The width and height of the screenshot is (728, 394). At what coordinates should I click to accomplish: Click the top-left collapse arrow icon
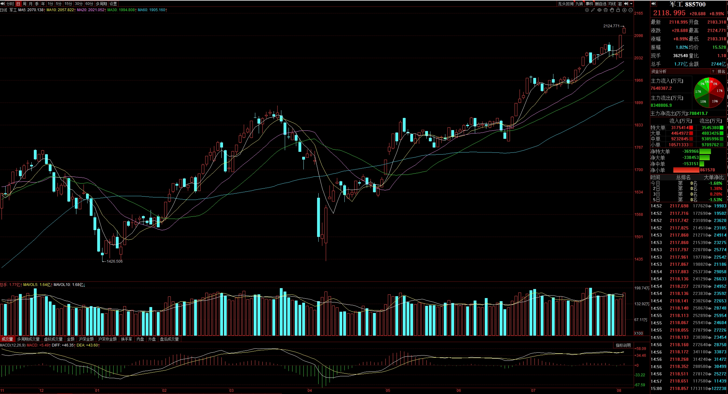pos(3,4)
